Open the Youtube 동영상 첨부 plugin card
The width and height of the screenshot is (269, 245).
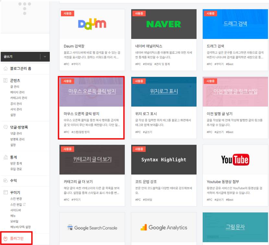coord(235,176)
